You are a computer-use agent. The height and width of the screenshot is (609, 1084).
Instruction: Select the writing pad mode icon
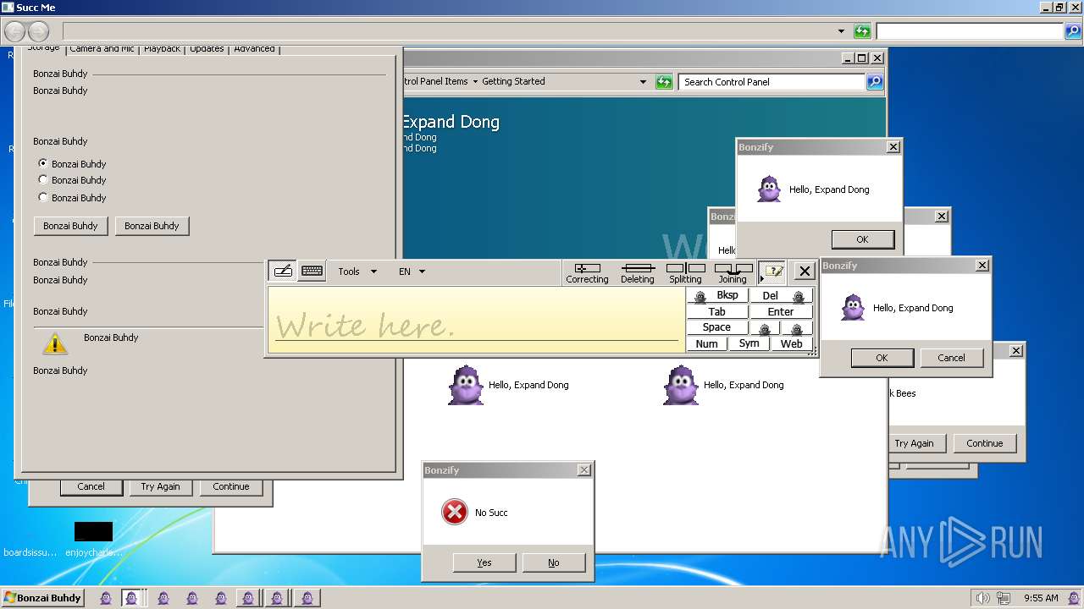(x=283, y=271)
